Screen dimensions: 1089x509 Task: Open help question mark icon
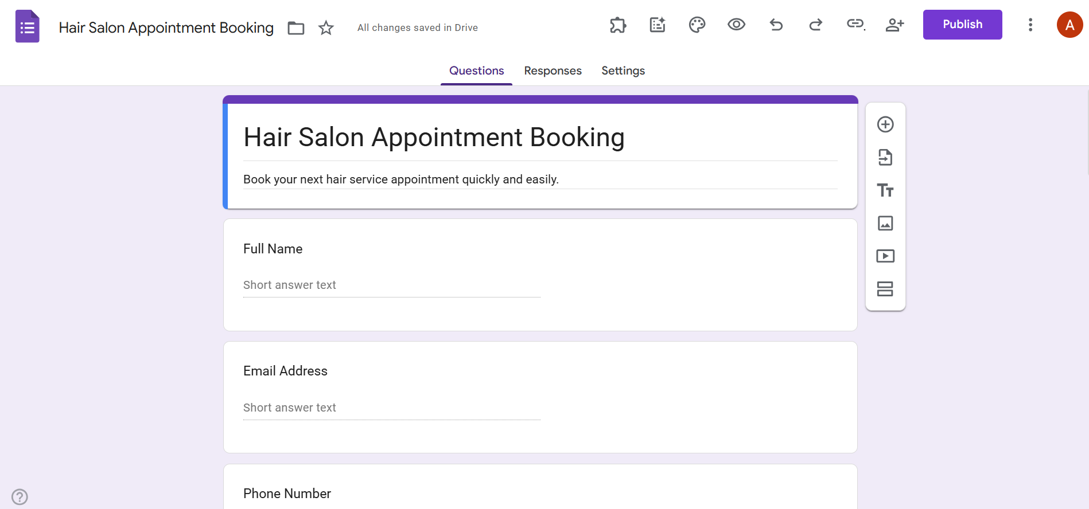[x=20, y=496]
